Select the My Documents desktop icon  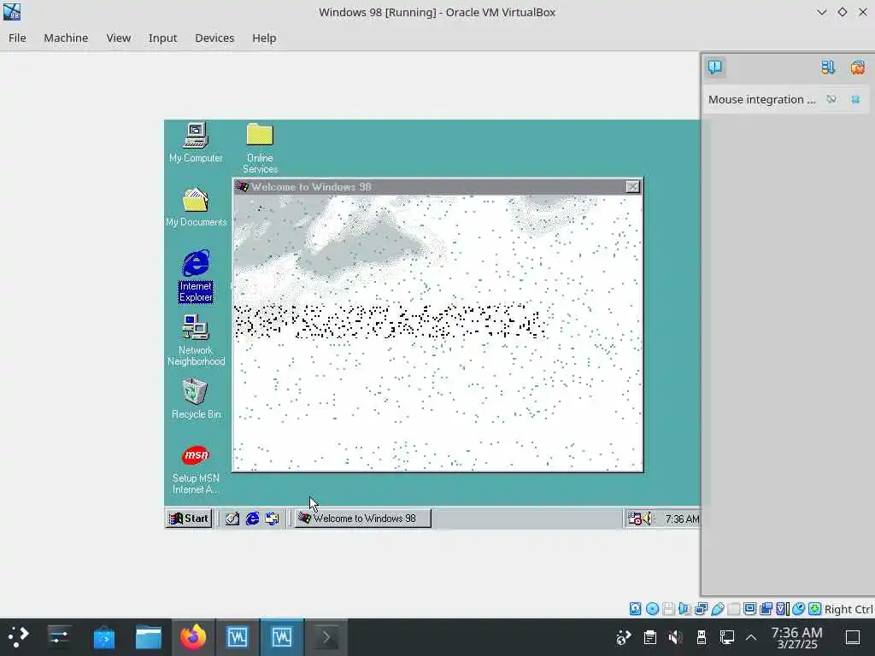[196, 207]
